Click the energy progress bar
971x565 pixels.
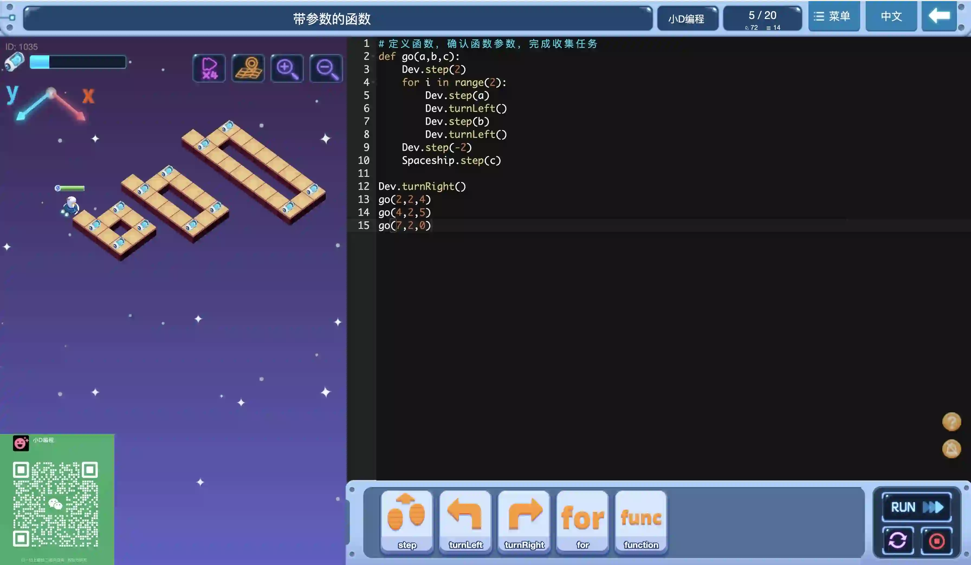coord(78,62)
